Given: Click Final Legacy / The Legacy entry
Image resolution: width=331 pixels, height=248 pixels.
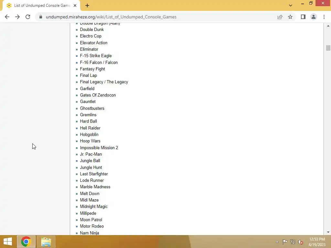Looking at the screenshot, I should 104,82.
